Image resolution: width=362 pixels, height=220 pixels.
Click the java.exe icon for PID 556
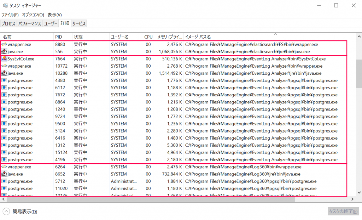click(x=4, y=51)
